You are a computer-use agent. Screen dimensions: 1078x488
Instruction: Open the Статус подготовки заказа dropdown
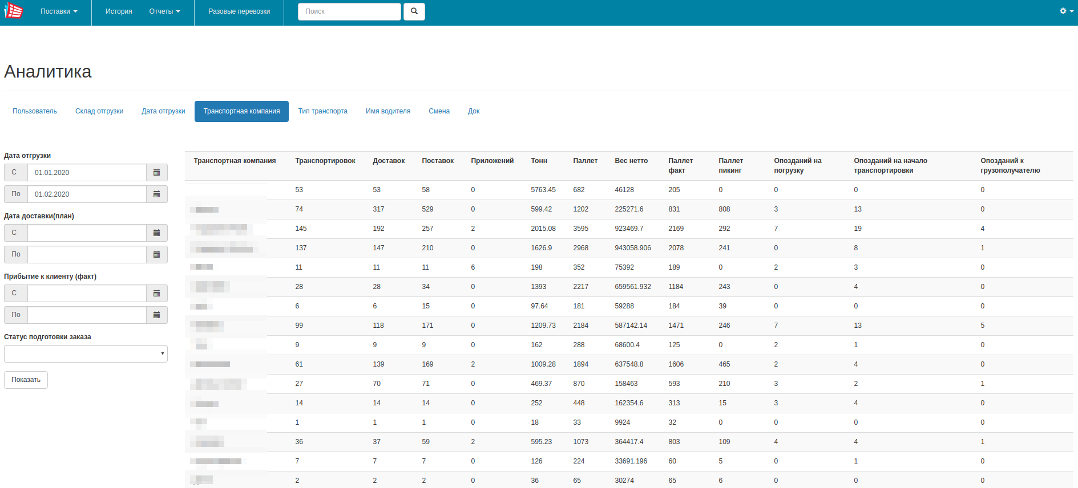pyautogui.click(x=86, y=354)
